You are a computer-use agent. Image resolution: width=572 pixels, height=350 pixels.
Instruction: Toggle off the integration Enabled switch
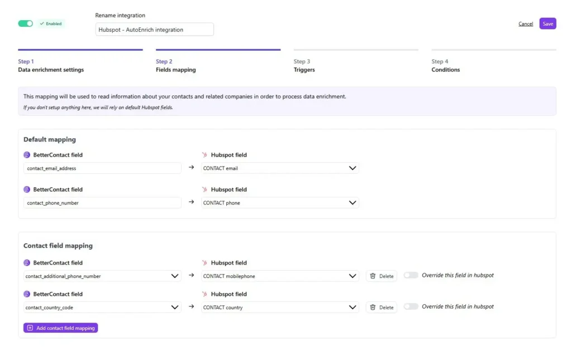(26, 23)
